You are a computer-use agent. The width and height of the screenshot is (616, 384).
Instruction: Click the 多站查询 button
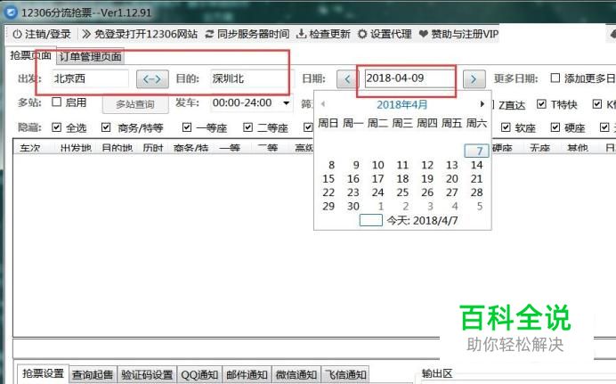(x=135, y=104)
